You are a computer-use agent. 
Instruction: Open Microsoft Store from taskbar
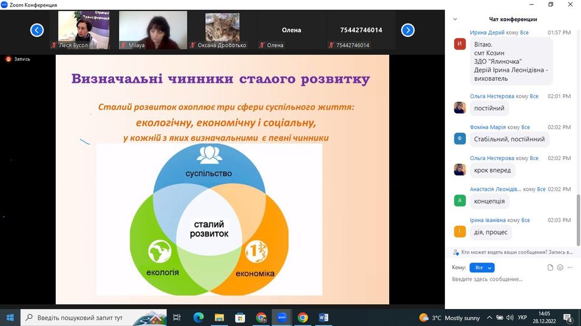pyautogui.click(x=240, y=318)
